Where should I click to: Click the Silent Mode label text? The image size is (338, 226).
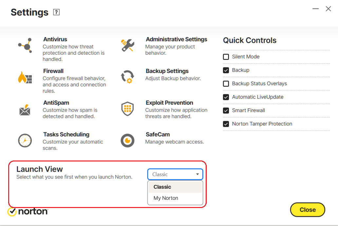[246, 57]
